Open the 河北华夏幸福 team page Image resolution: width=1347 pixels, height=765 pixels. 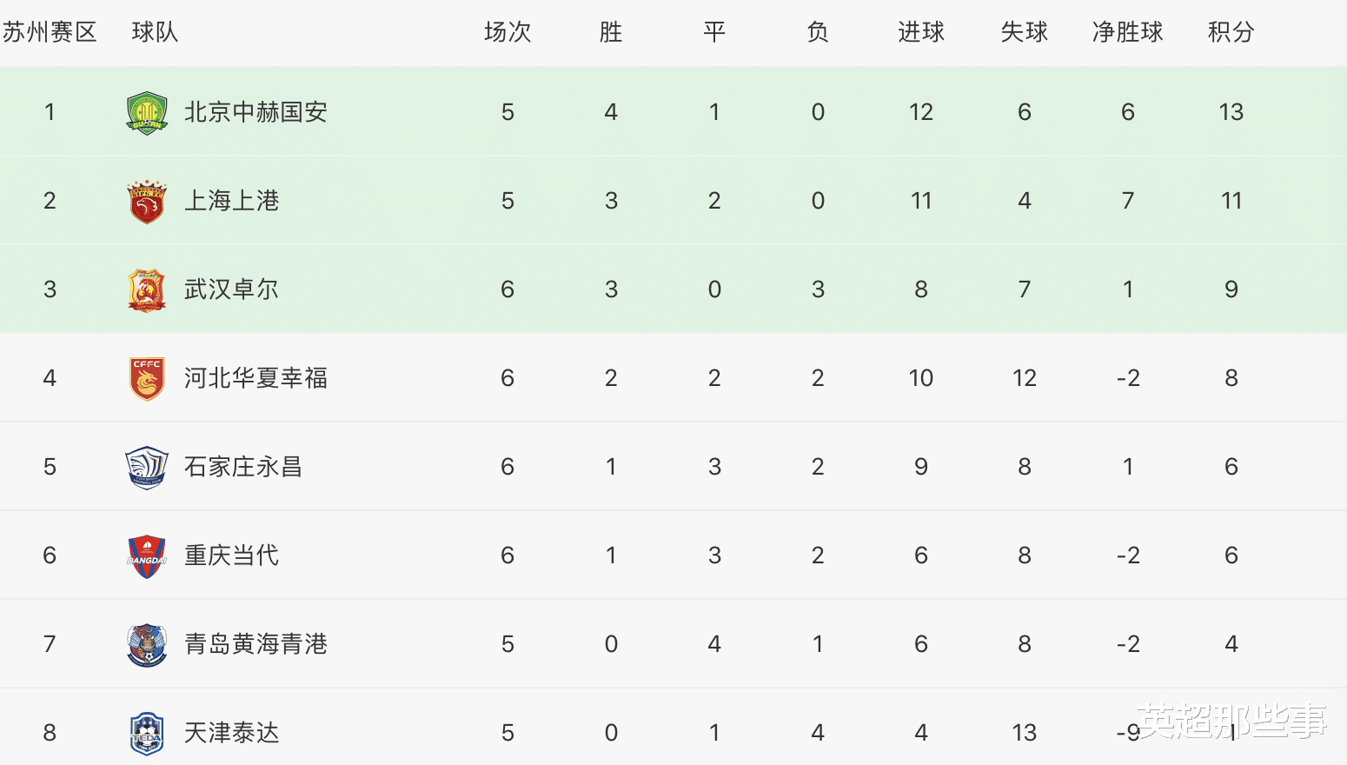coord(255,378)
